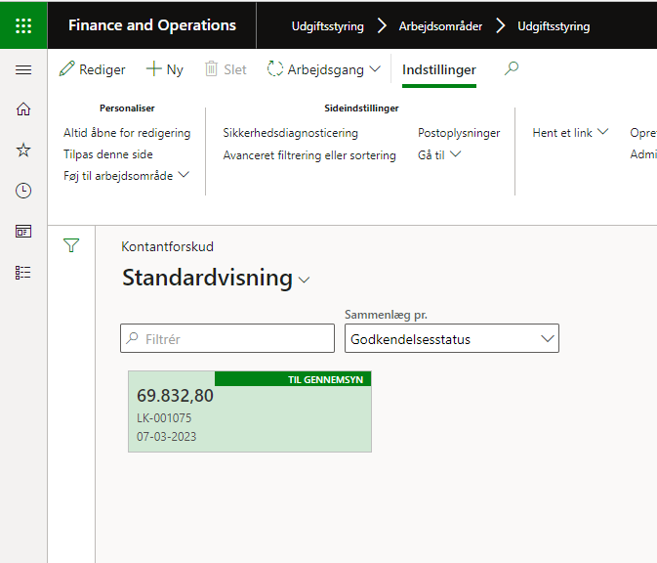Open Favorites star icon
Image resolution: width=657 pixels, height=563 pixels.
[x=23, y=150]
